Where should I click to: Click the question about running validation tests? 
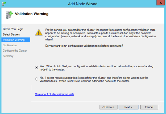(x=83, y=46)
